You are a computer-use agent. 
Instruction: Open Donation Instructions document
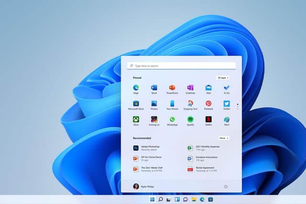(203, 159)
